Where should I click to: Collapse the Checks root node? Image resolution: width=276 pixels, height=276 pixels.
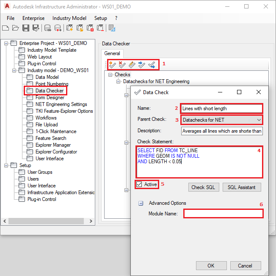click(110, 75)
